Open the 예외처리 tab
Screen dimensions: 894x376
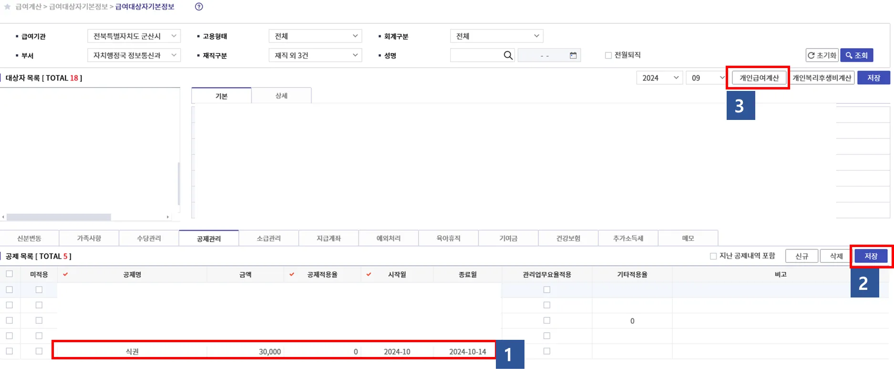[389, 238]
